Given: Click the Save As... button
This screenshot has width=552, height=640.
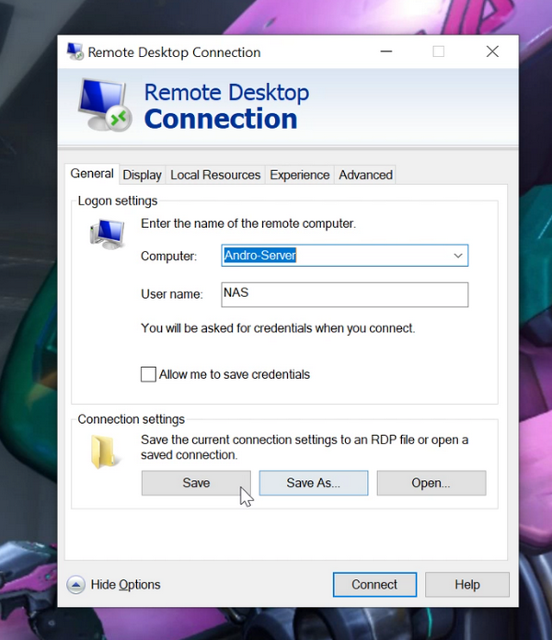Looking at the screenshot, I should click(x=313, y=483).
